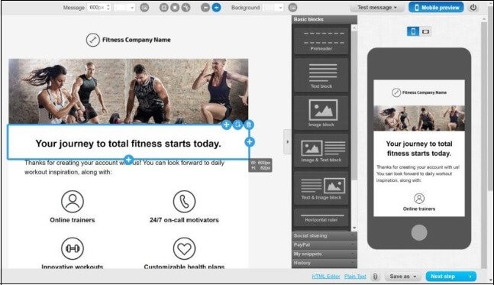
Task: Click the 'Thanks for creating your account' paragraph
Action: (124, 167)
